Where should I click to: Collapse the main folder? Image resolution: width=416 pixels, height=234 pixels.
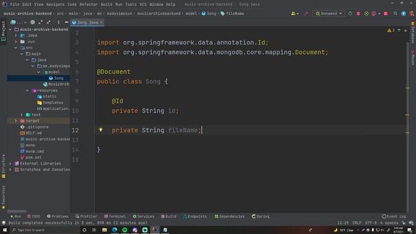point(21,54)
